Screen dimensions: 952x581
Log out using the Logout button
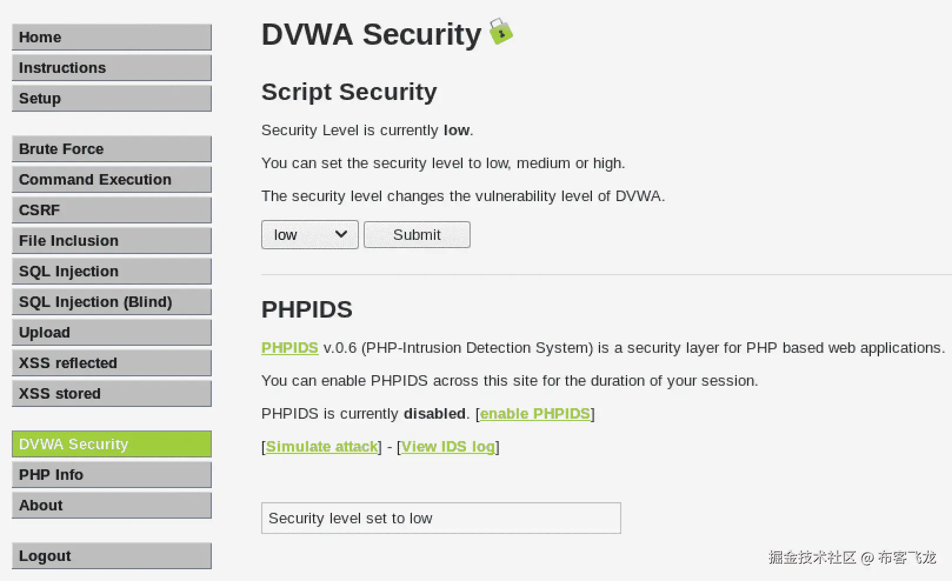tap(111, 556)
